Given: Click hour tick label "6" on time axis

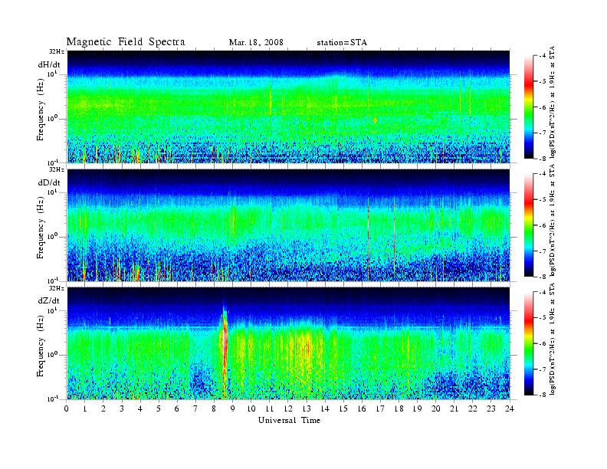Looking at the screenshot, I should (177, 408).
